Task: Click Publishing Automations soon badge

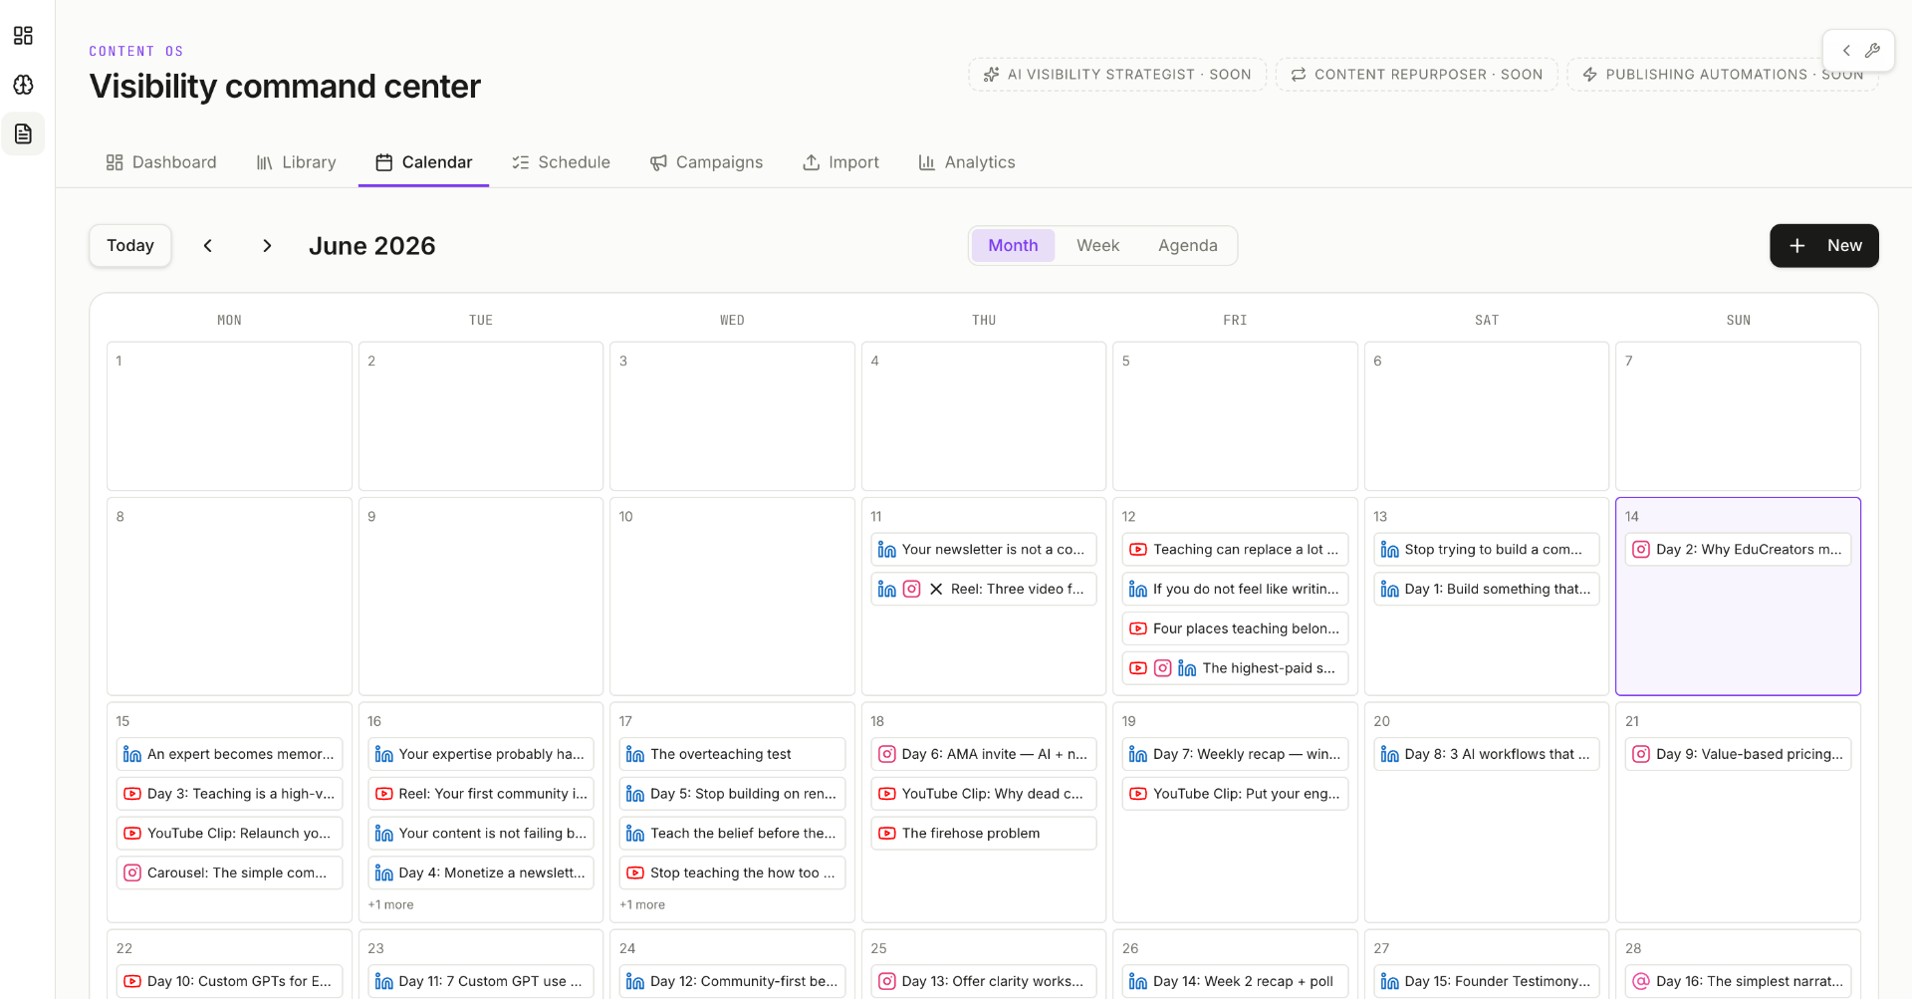Action: 1723,75
